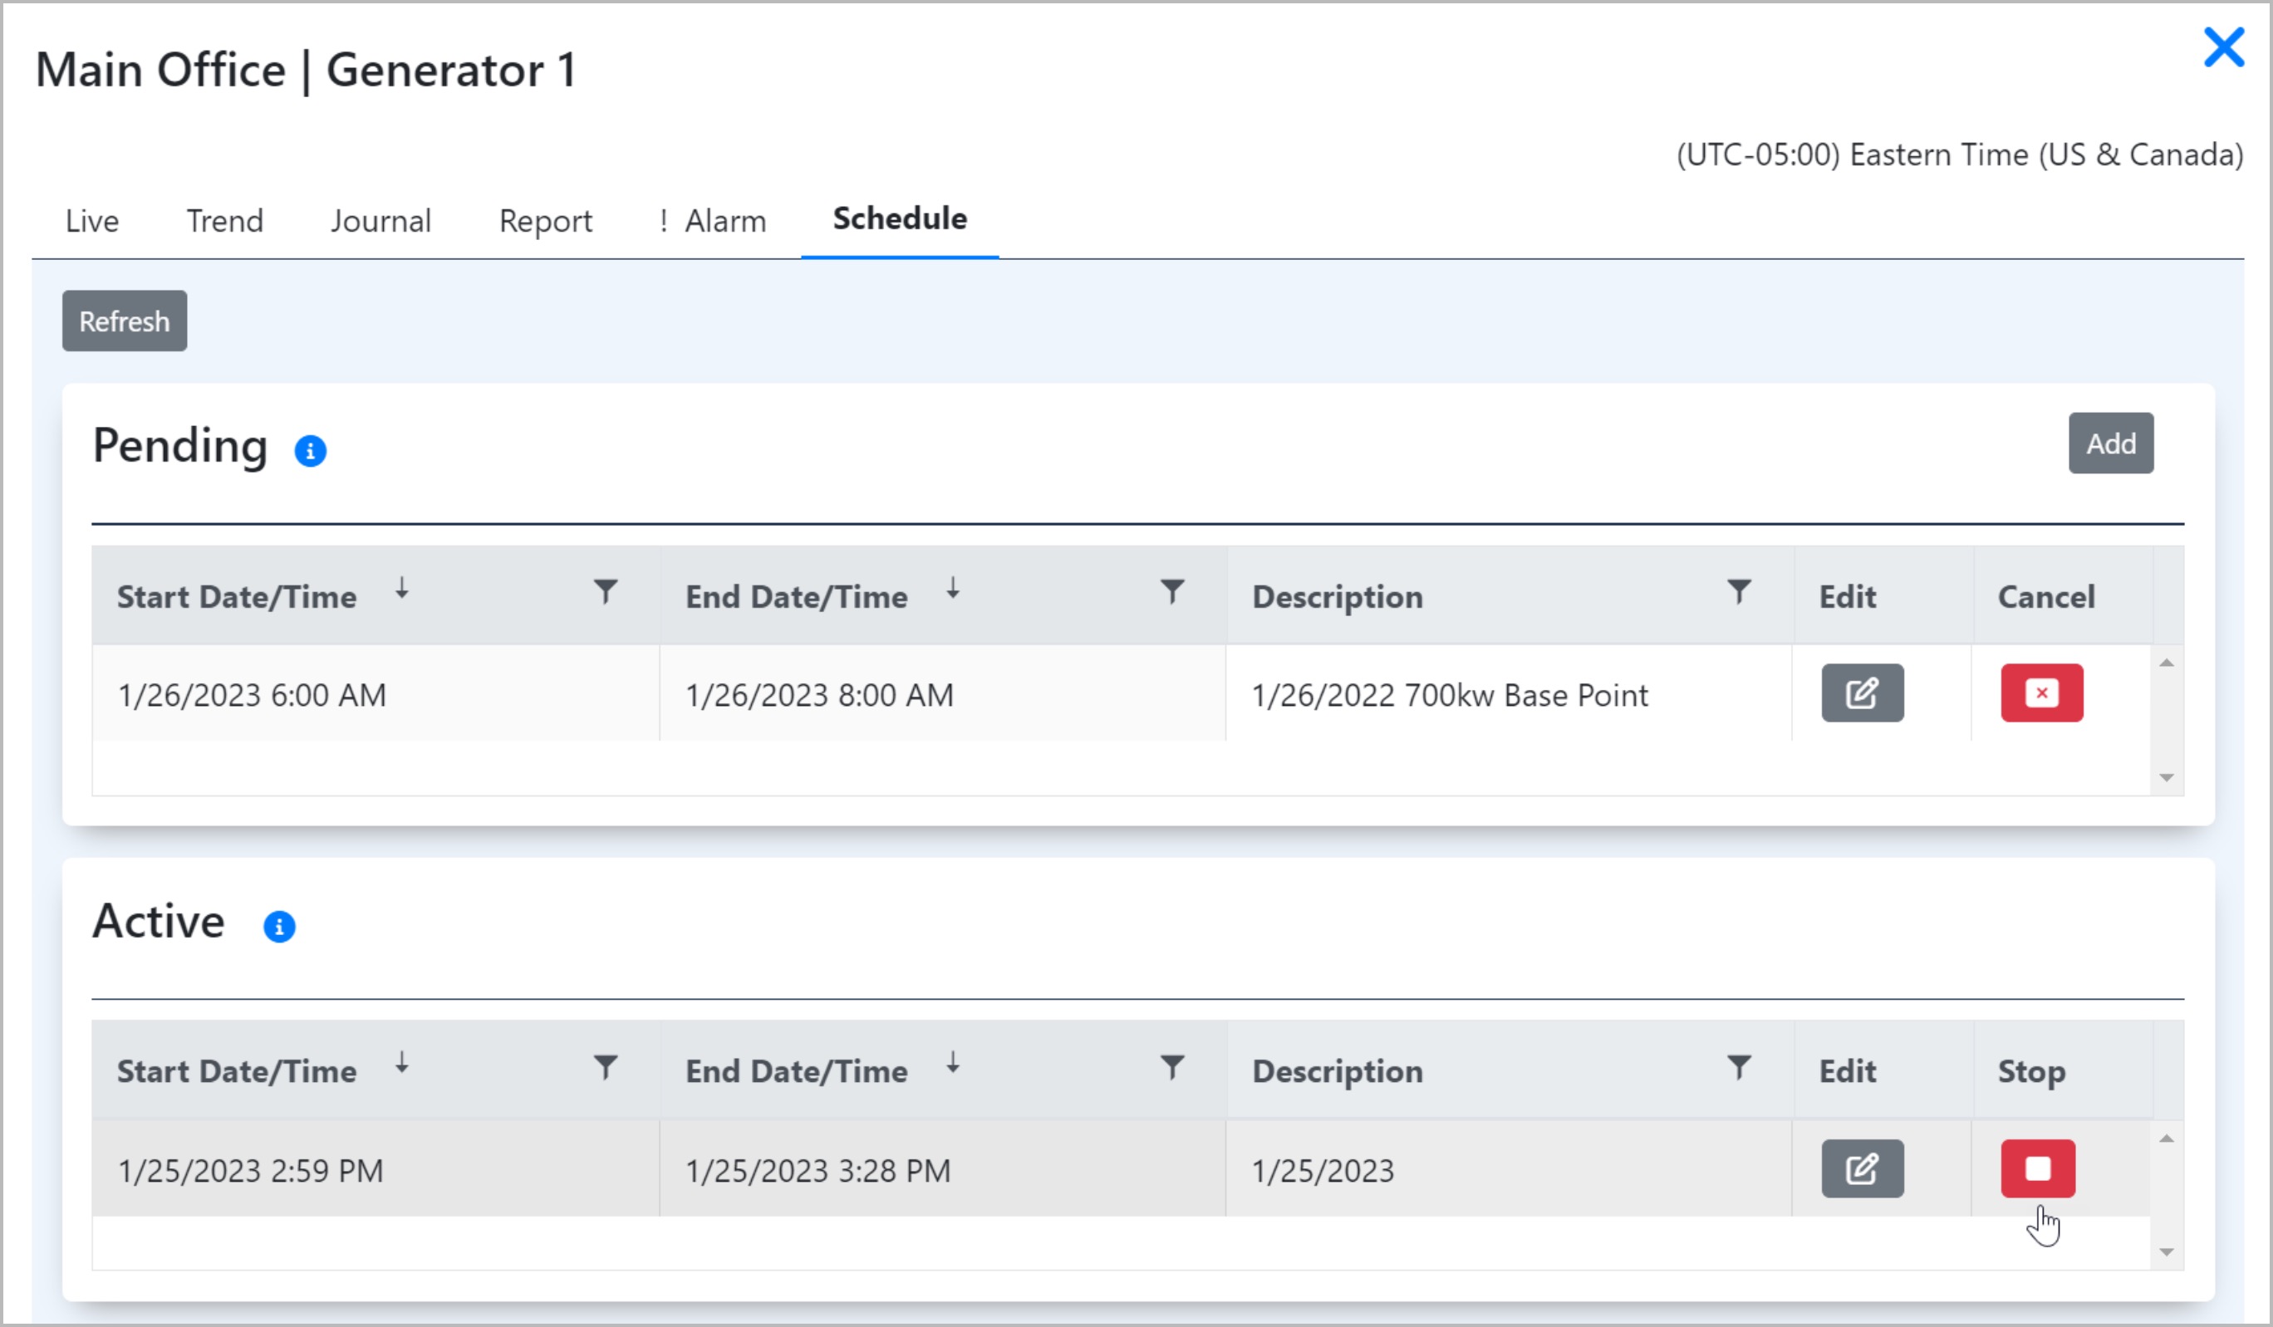
Task: Close the Generator 1 dialog
Action: click(x=2222, y=48)
